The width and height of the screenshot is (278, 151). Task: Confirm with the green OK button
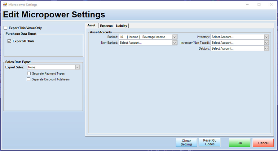(x=240, y=143)
